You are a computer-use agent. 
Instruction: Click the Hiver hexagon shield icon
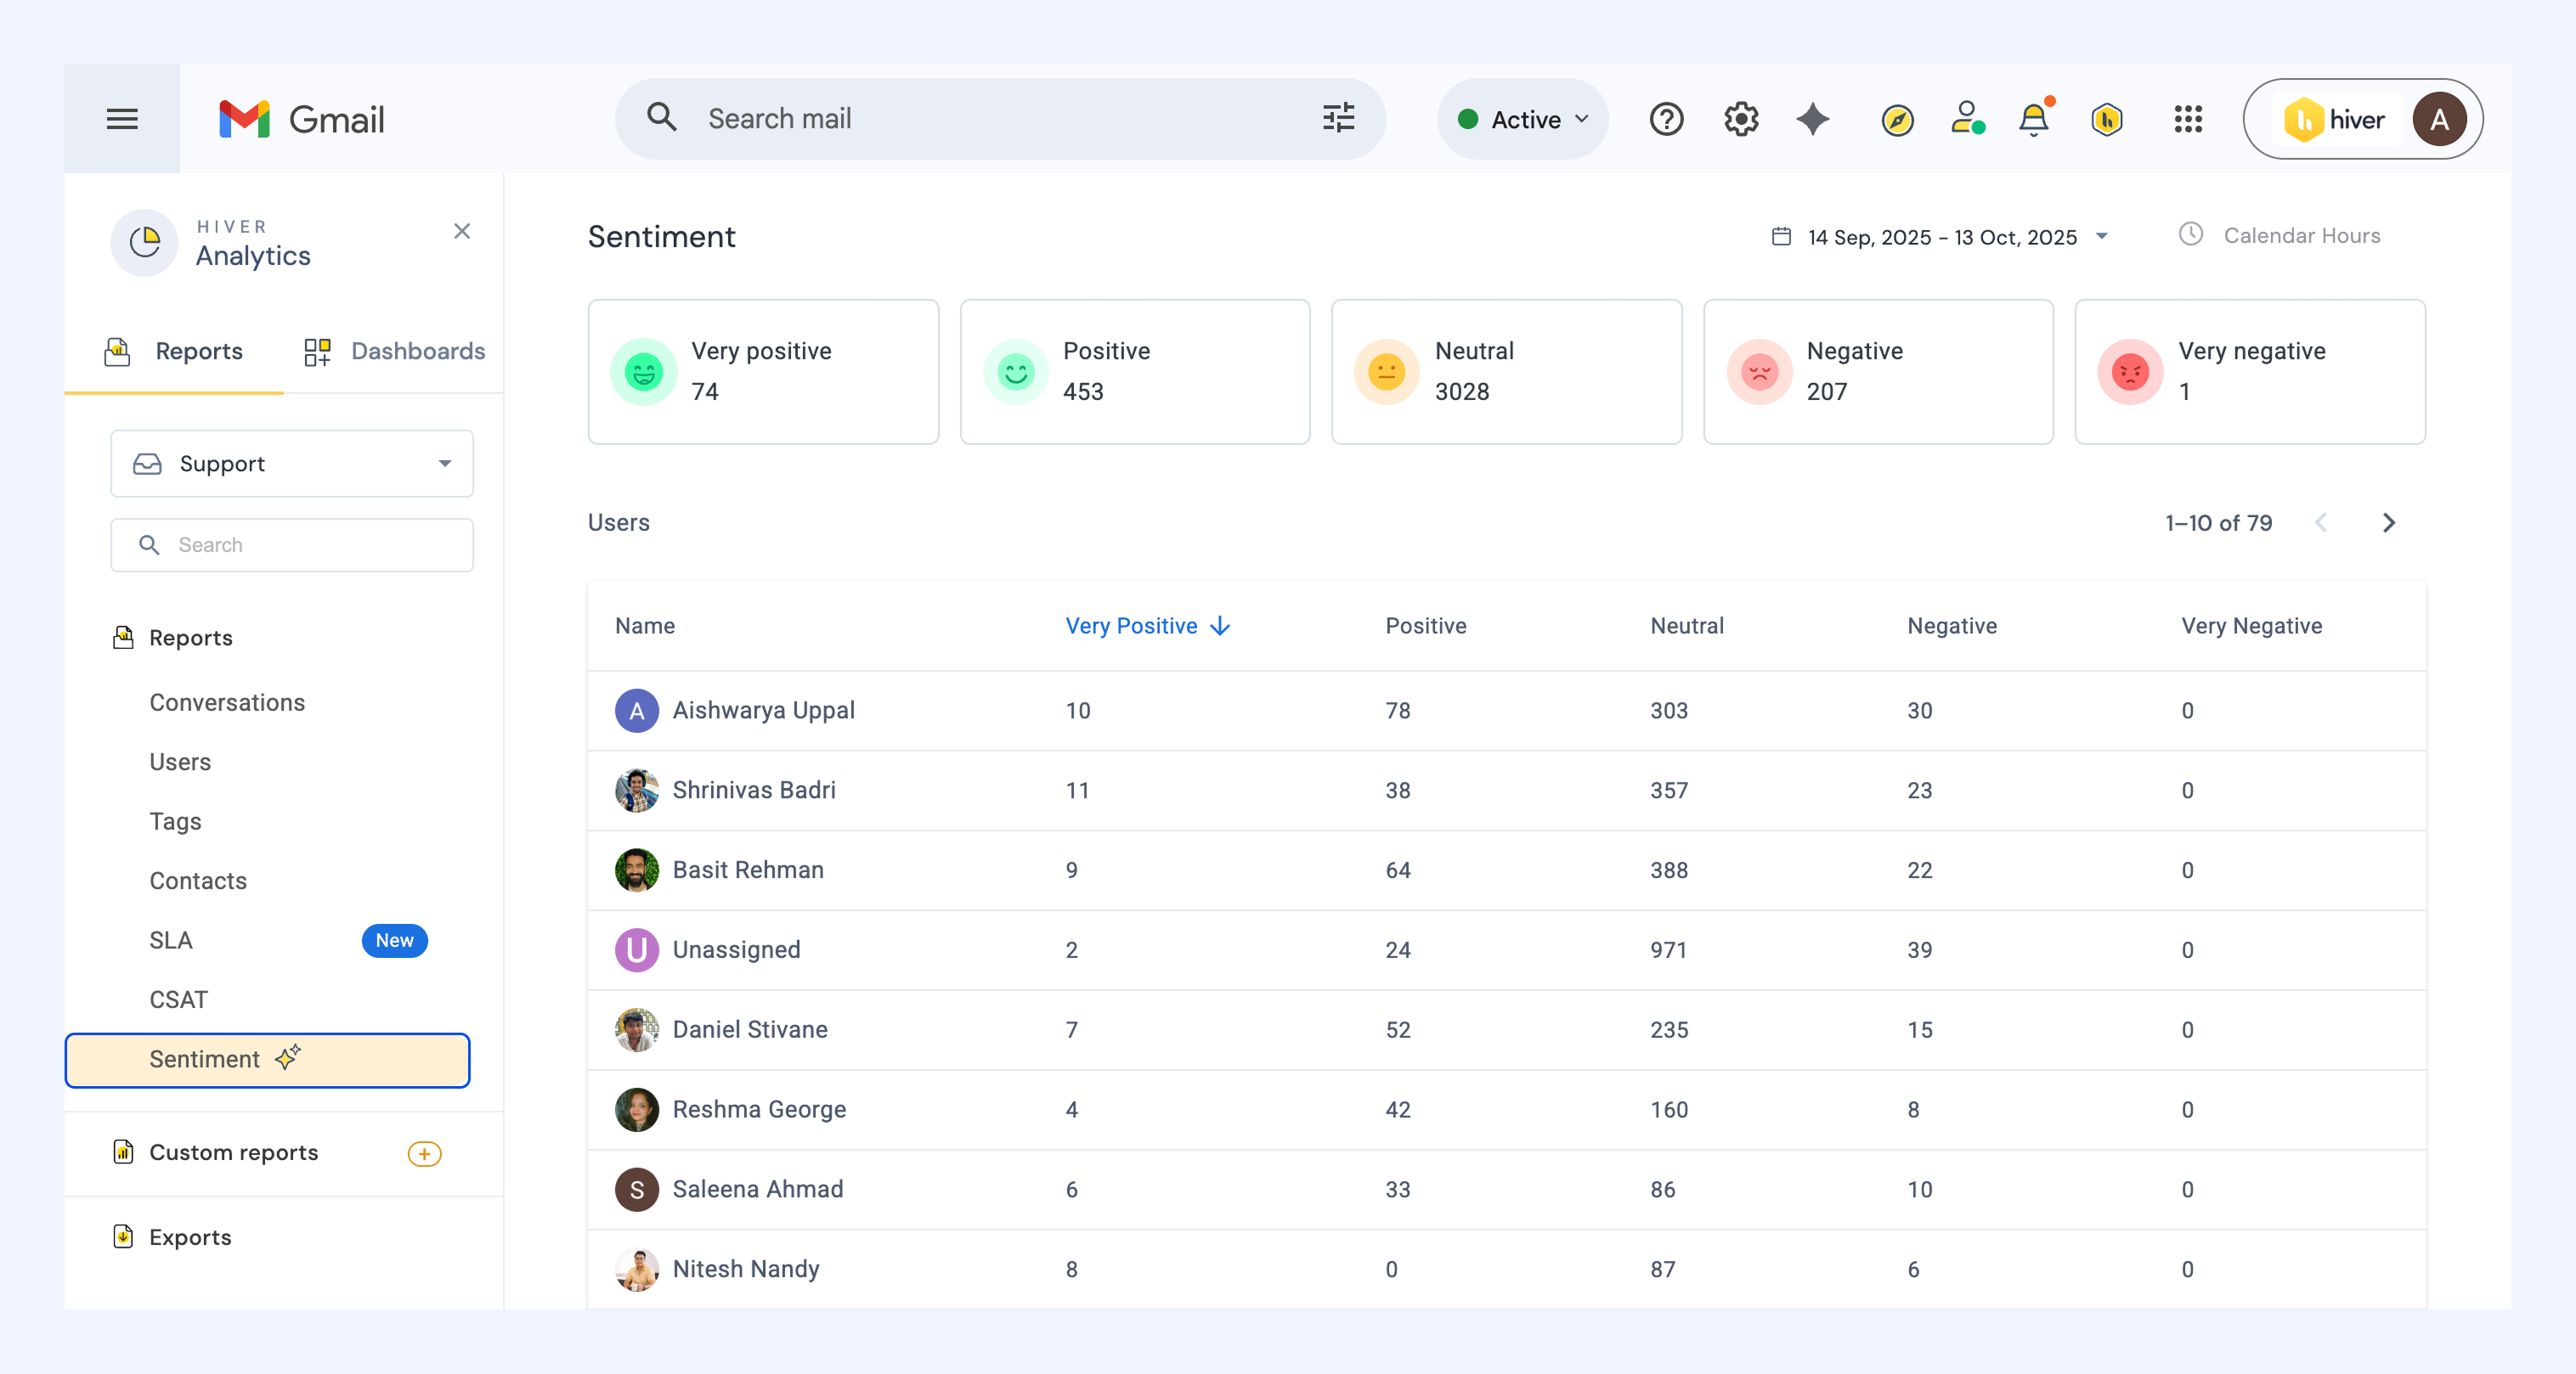click(2107, 120)
